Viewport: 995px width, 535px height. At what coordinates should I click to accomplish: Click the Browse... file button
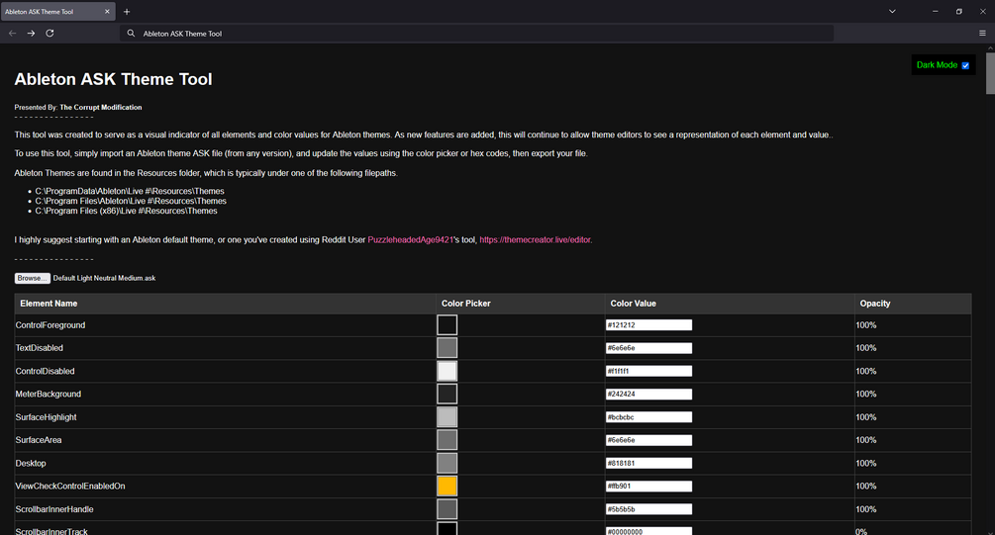pos(33,278)
